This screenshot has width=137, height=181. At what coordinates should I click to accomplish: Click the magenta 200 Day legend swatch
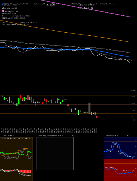tap(3, 11)
